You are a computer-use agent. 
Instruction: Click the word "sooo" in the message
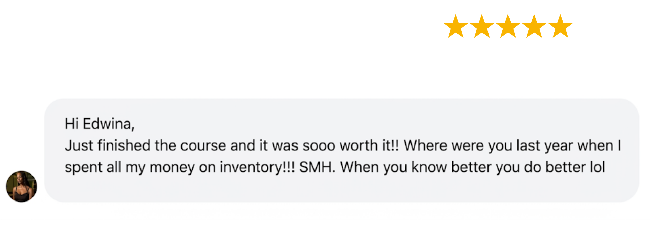pos(319,146)
